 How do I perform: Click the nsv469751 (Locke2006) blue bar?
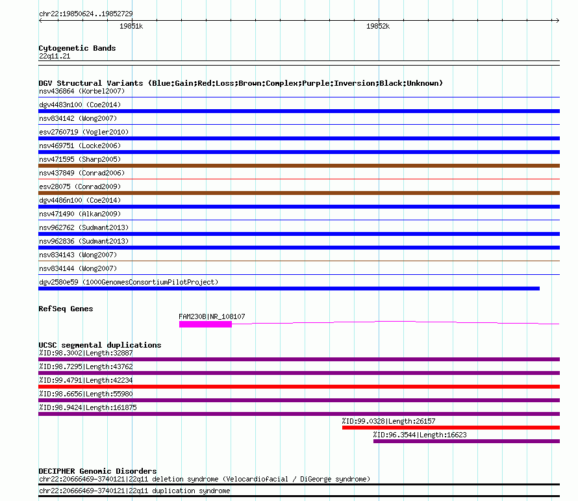[x=299, y=152]
